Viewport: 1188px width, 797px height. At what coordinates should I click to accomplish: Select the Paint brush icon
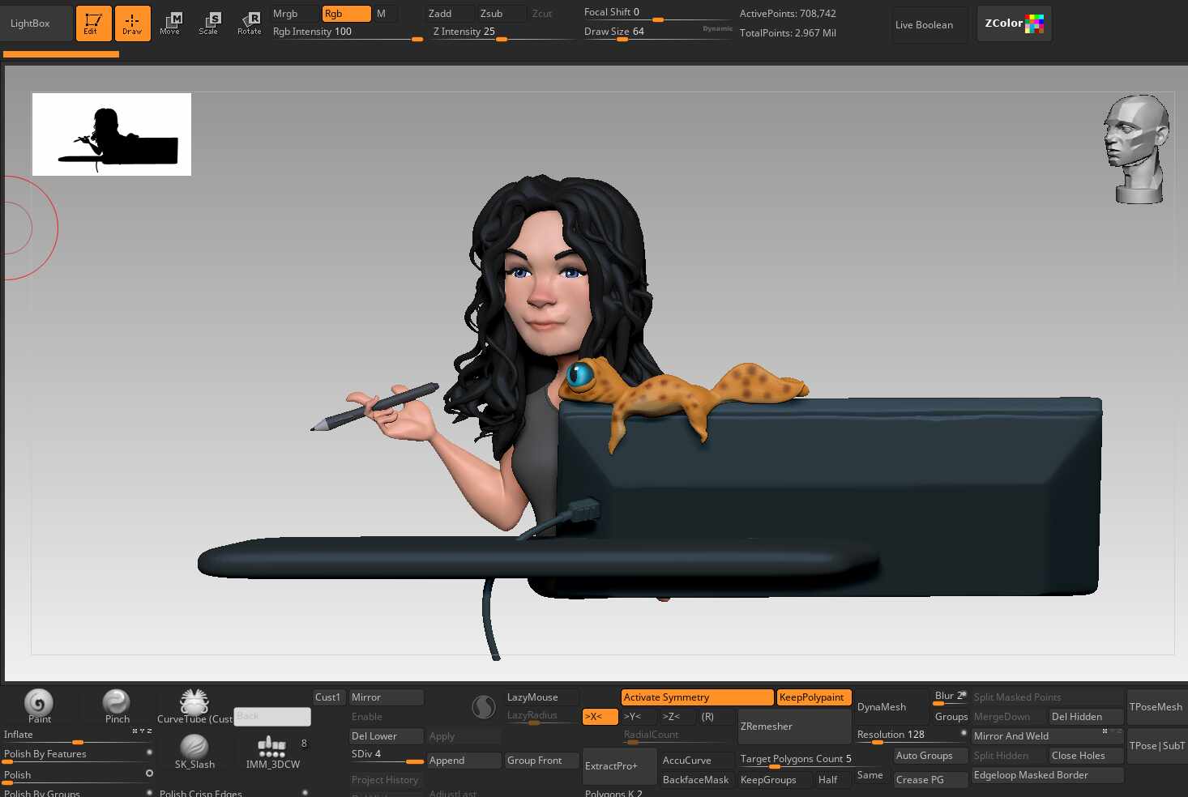point(39,703)
